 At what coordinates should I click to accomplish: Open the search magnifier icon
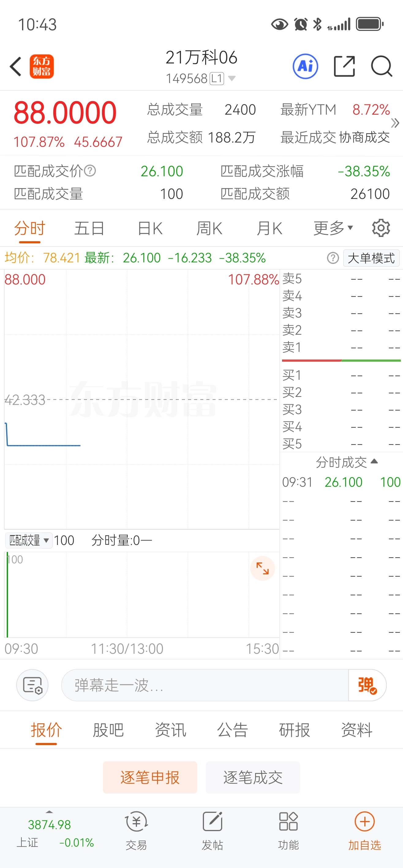(382, 67)
